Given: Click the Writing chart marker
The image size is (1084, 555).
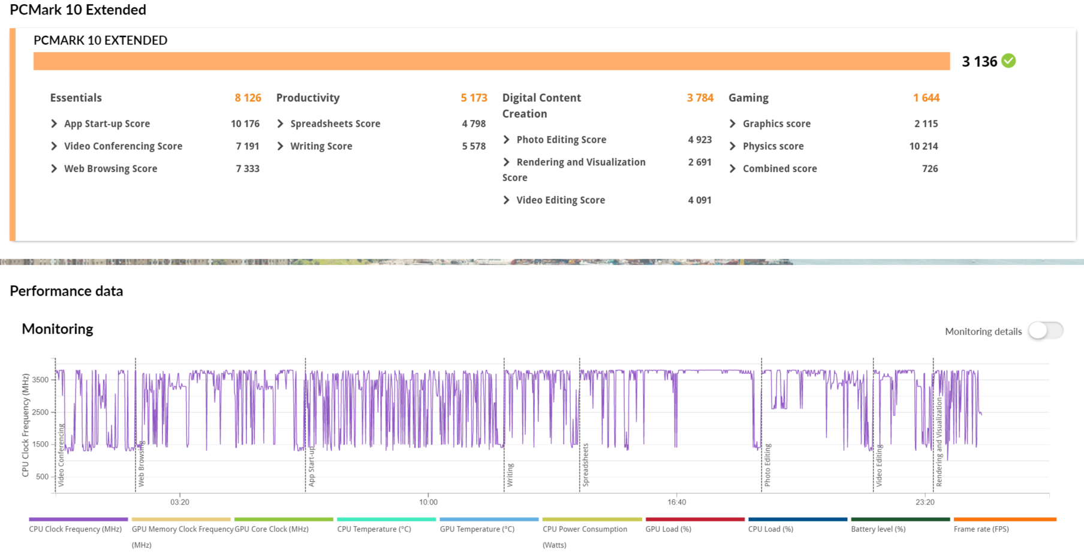Looking at the screenshot, I should 510,475.
